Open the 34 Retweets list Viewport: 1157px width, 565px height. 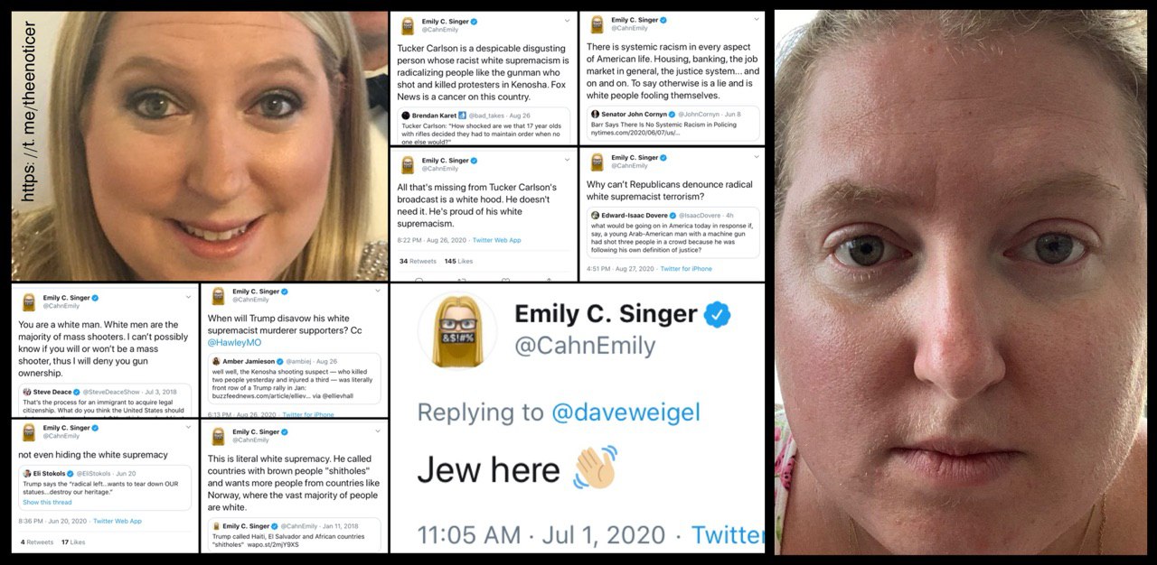coord(418,261)
